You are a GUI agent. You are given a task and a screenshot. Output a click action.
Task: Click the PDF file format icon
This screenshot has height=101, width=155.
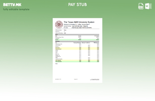(x=141, y=6)
